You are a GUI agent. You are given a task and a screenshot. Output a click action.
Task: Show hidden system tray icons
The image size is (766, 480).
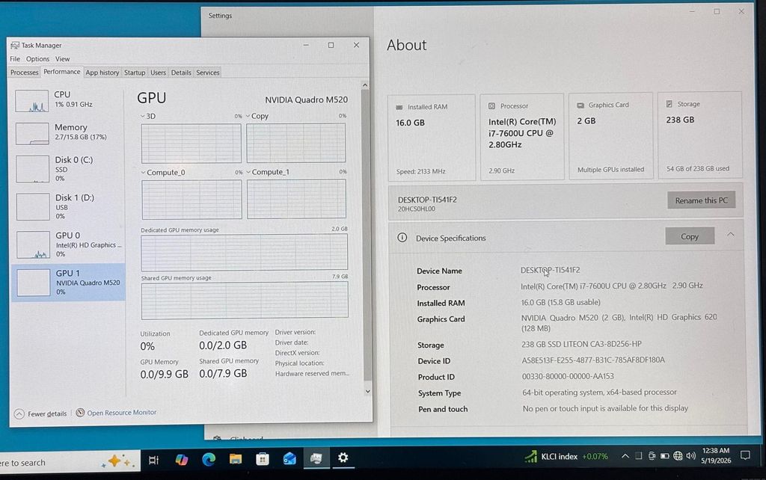coord(625,456)
